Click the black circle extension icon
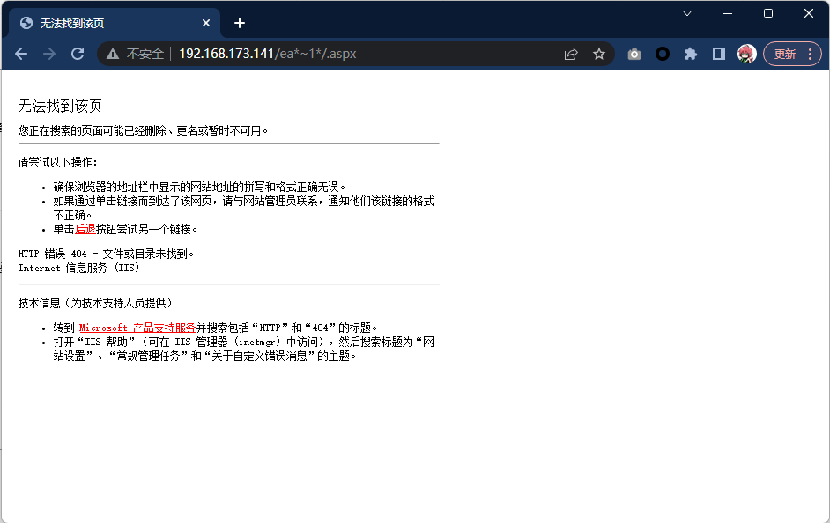 coord(663,54)
